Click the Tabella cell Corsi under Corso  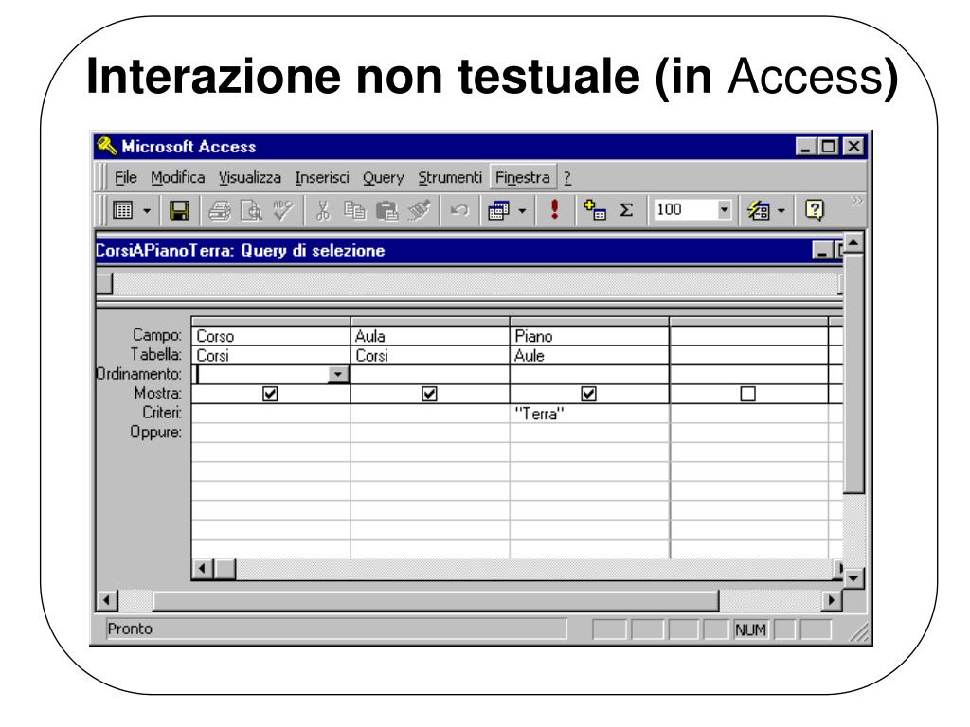coord(271,356)
